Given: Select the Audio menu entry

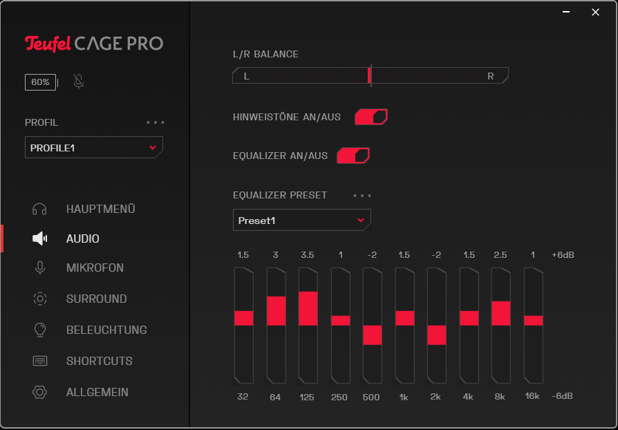Looking at the screenshot, I should [x=83, y=239].
